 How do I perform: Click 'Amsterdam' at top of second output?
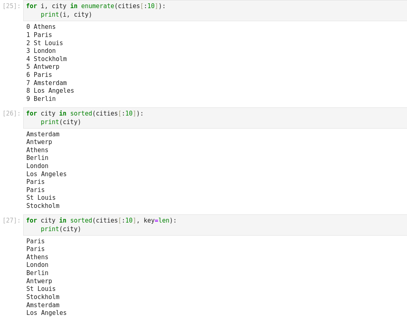(x=43, y=134)
